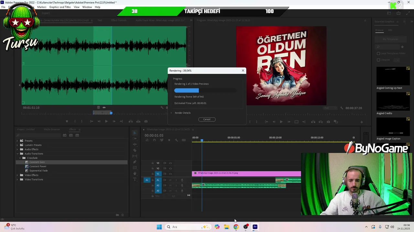Click the WhatsApp Image jpeg clip on V1
Screen dimensions: 414x232
point(246,174)
